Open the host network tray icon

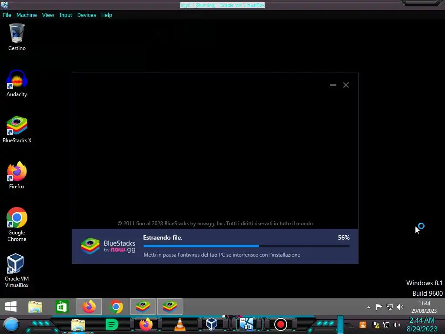coord(386,324)
